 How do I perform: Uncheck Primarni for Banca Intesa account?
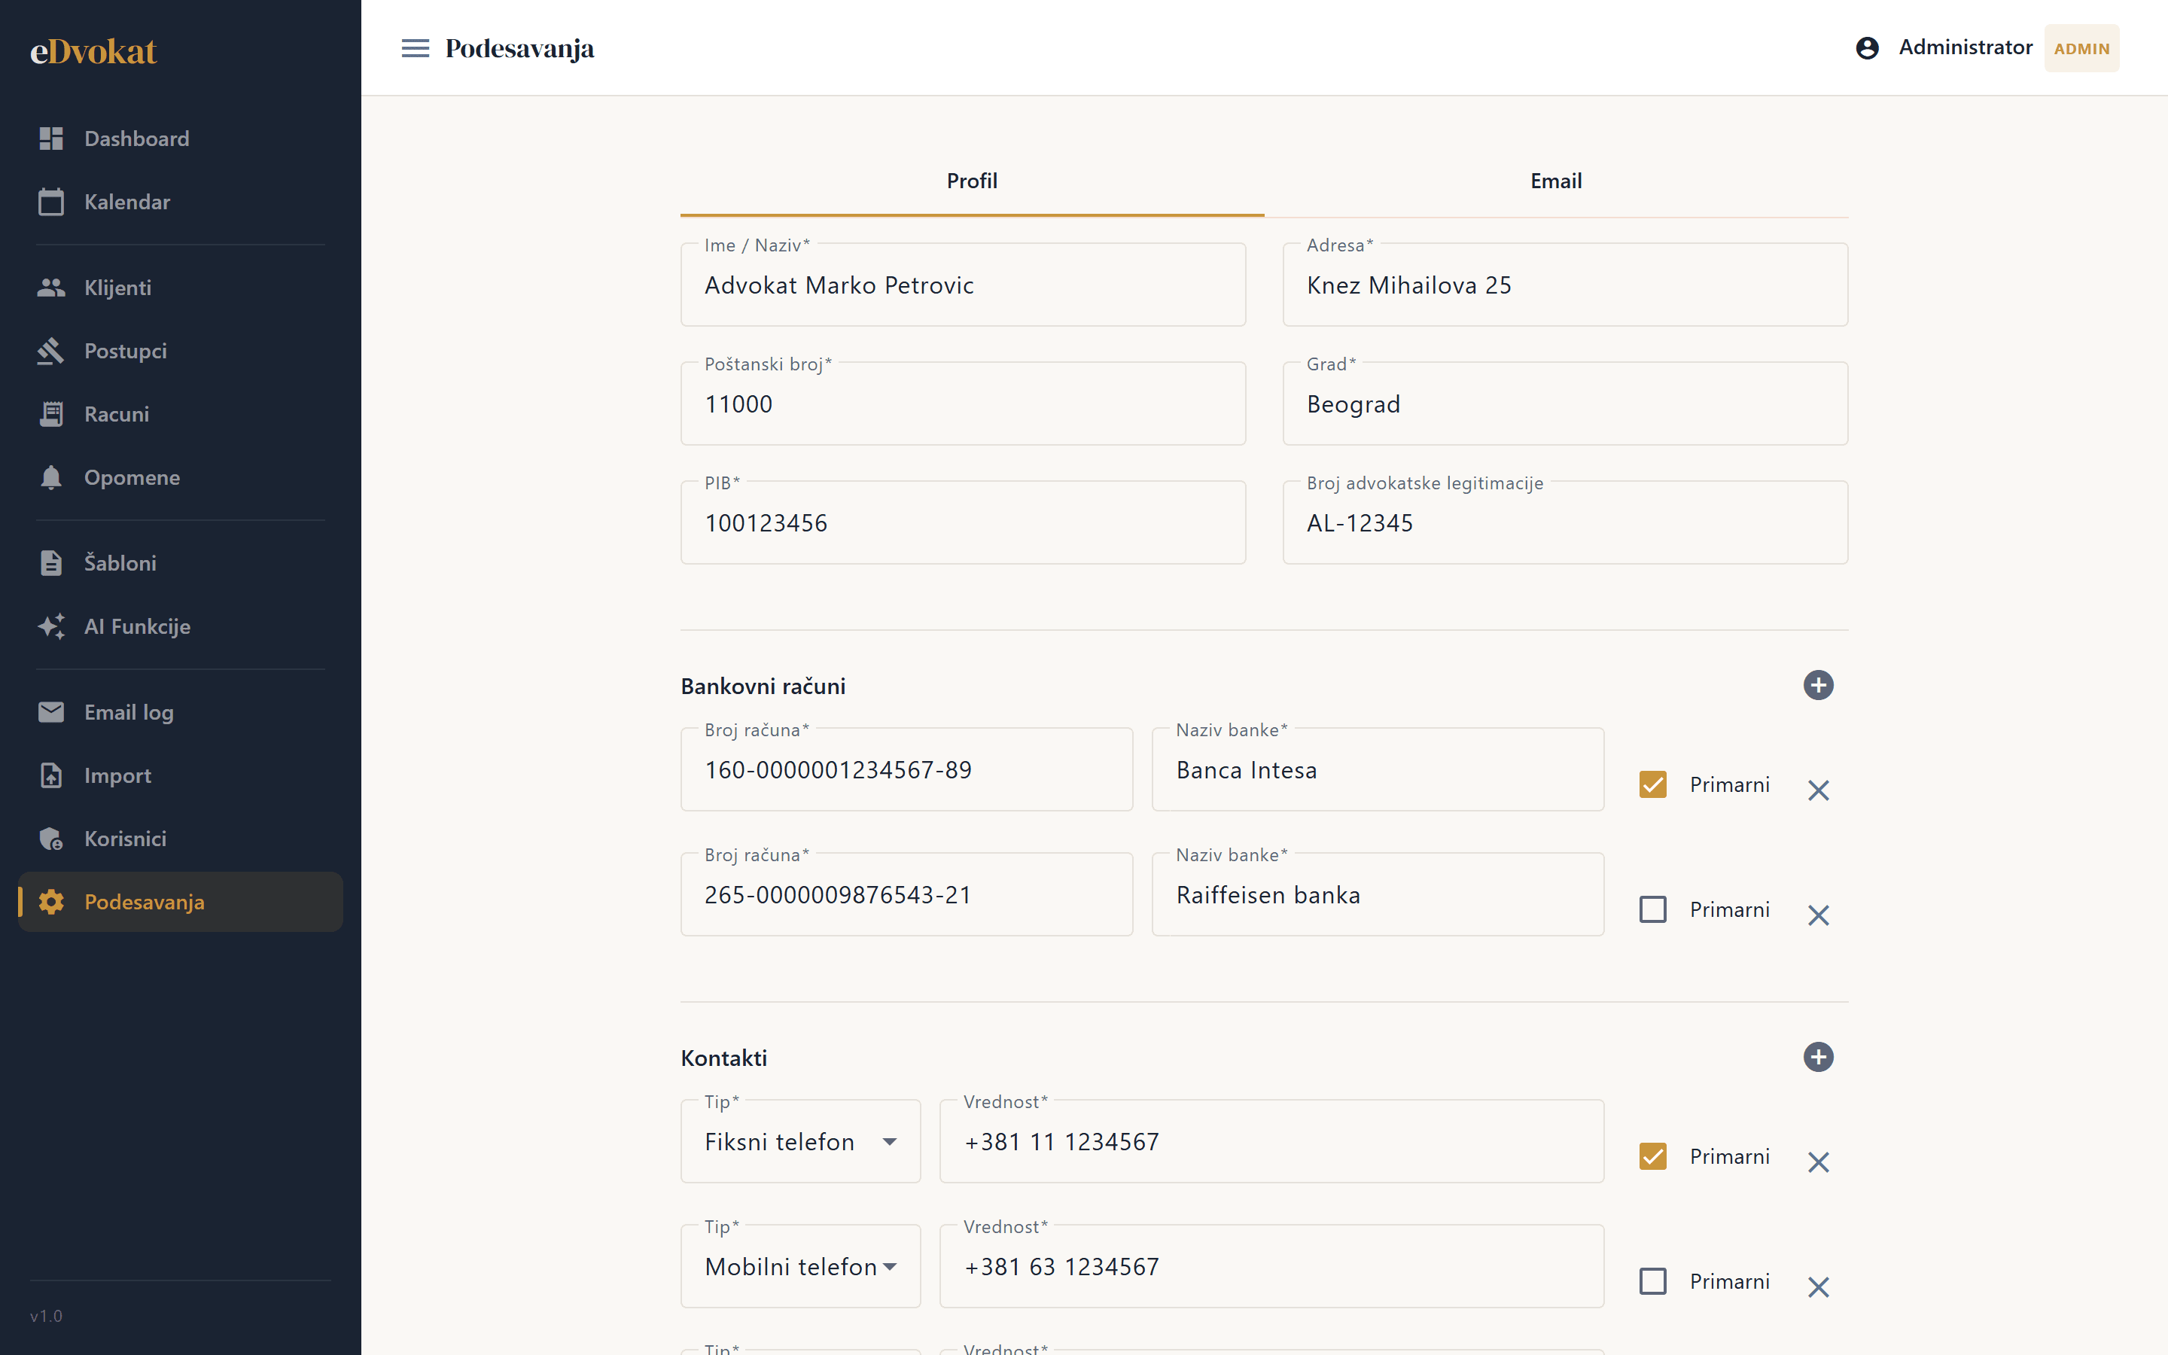1653,785
